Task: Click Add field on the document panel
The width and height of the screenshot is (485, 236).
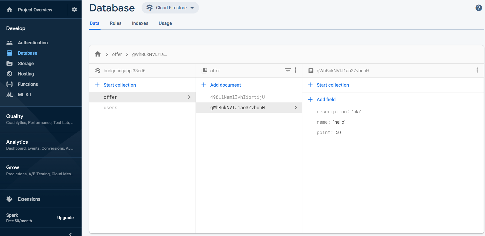Action: 326,99
